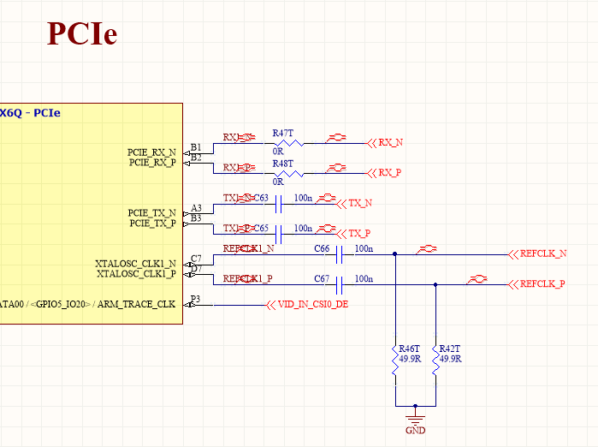Select the 100n value next to C63
Screen dimensions: 598x447
(x=303, y=198)
